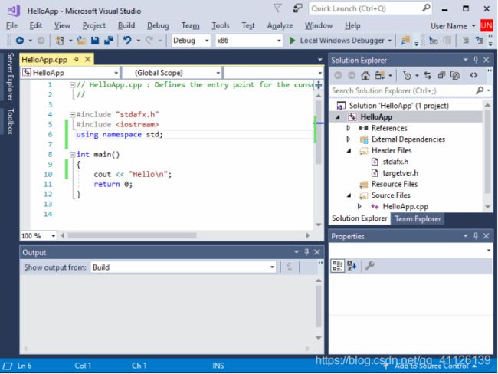Viewport: 498px width, 374px height.
Task: Collapse the include region at line 4
Action: pos(73,115)
